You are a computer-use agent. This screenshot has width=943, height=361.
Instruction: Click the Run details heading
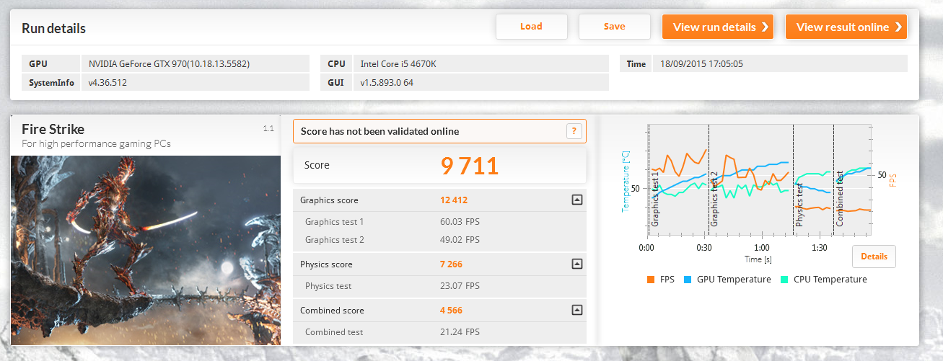pyautogui.click(x=53, y=29)
